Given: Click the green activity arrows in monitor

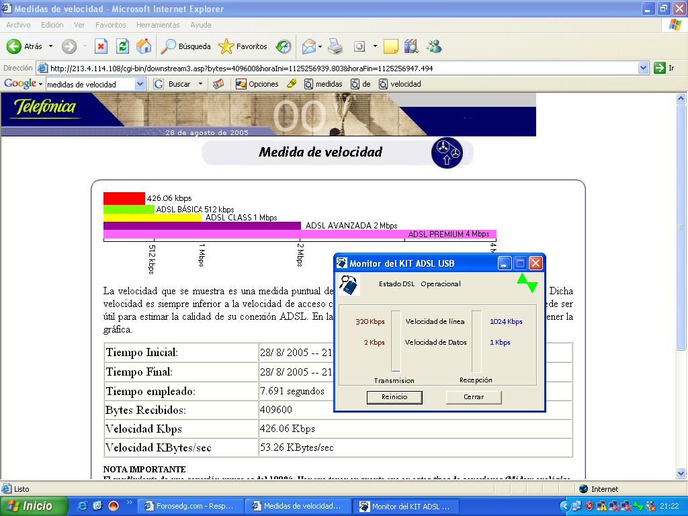Looking at the screenshot, I should click(x=527, y=284).
